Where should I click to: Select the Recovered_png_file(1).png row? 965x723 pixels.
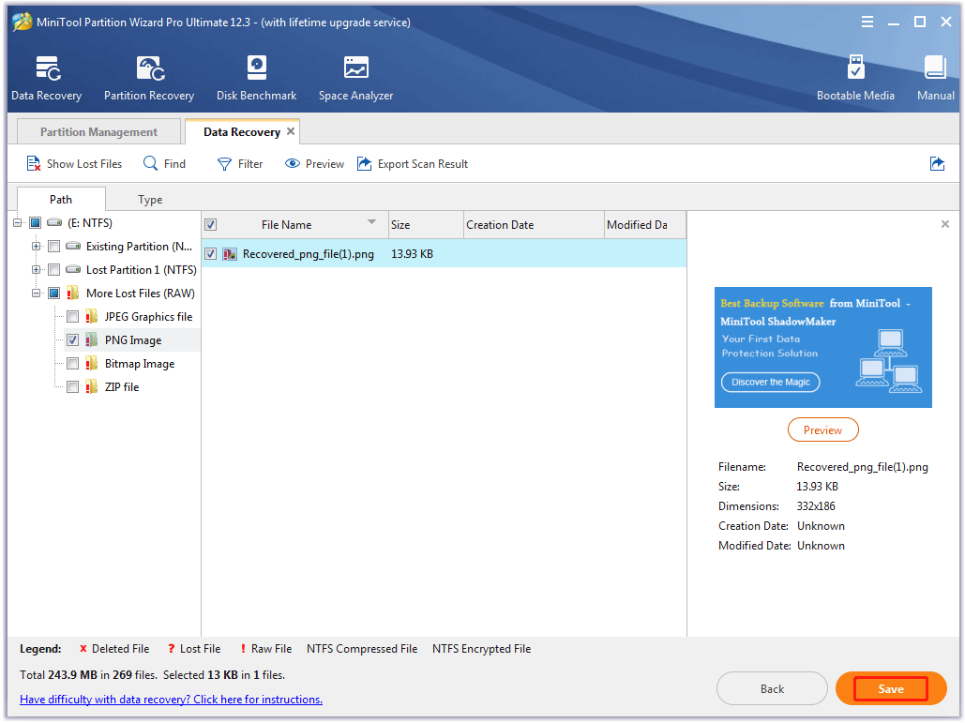pos(444,253)
